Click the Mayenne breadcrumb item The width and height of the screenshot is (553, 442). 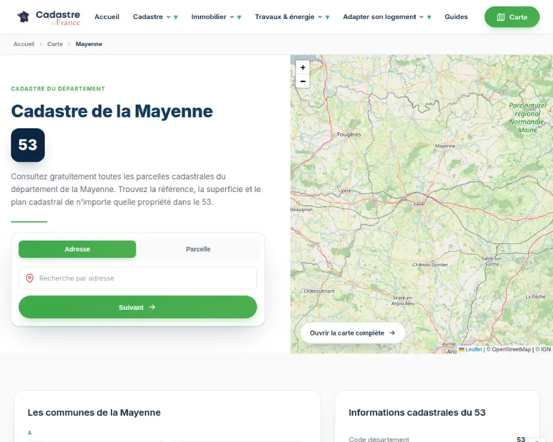click(x=89, y=44)
